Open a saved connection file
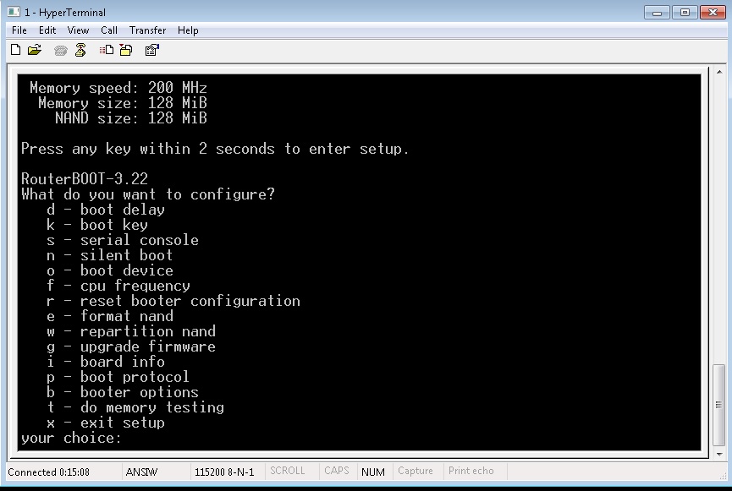732x491 pixels. [x=32, y=50]
